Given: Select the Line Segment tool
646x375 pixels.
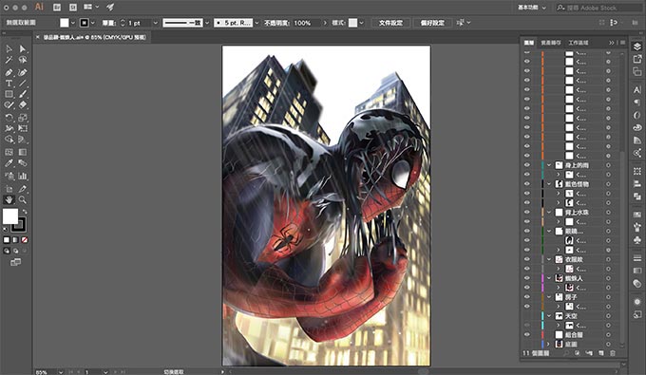Looking at the screenshot, I should (23, 84).
